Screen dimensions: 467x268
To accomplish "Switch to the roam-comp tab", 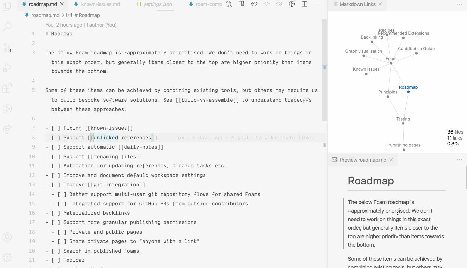I will pyautogui.click(x=205, y=4).
